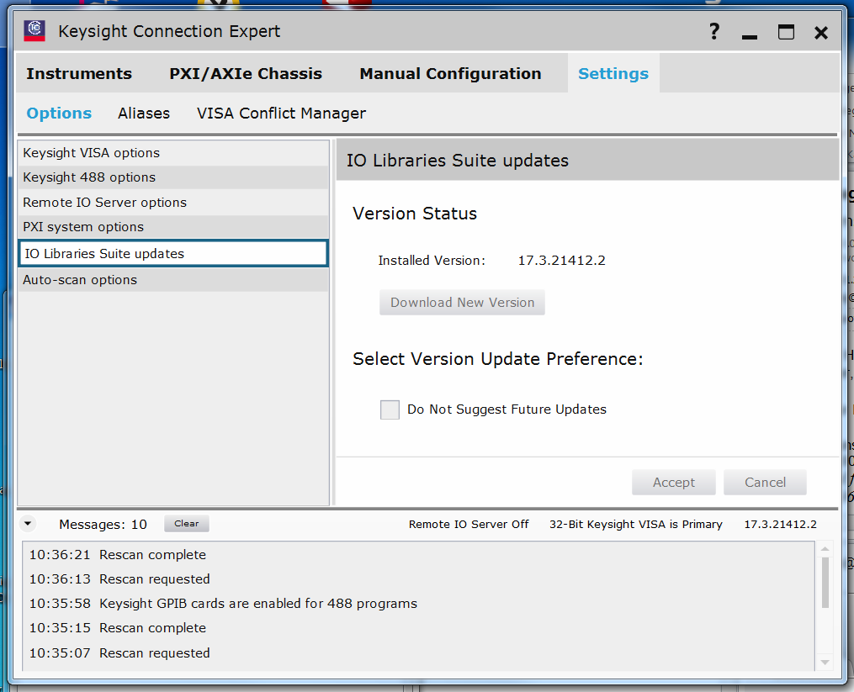This screenshot has height=692, width=854.
Task: Select Keysight VISA options
Action: point(91,153)
